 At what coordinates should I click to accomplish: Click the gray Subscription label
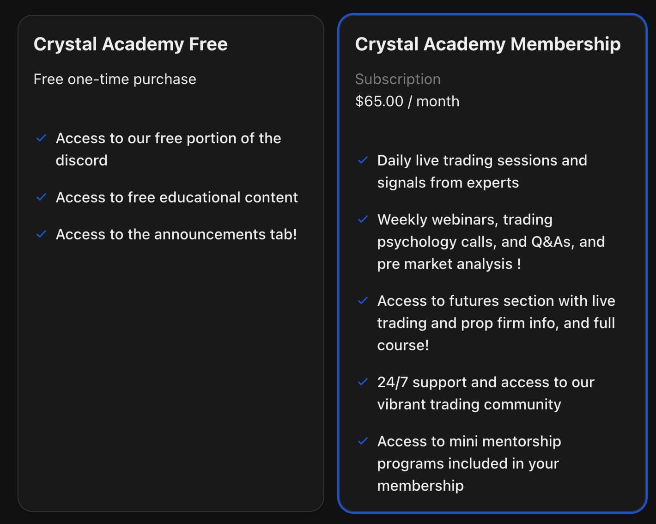click(x=398, y=79)
